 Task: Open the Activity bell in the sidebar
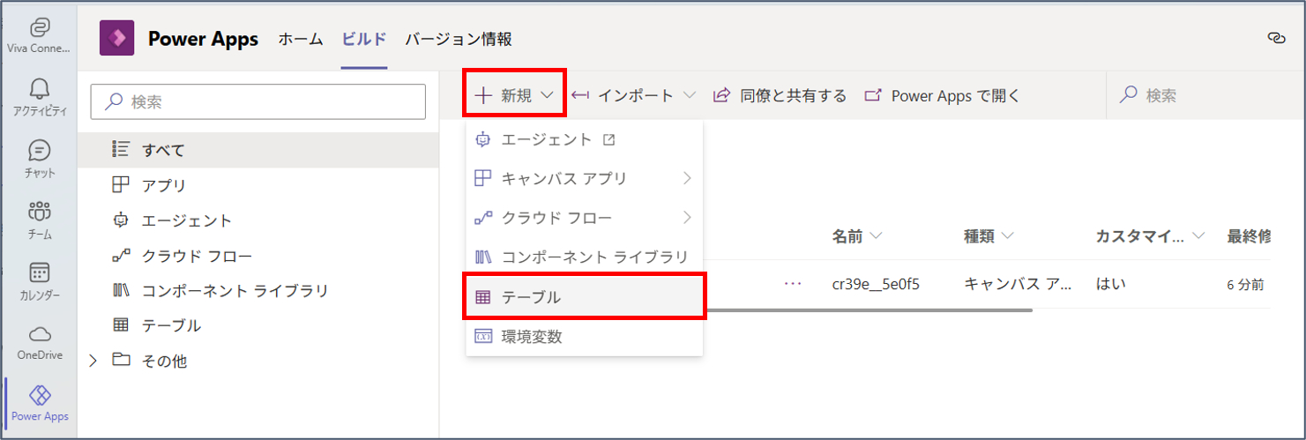(39, 97)
